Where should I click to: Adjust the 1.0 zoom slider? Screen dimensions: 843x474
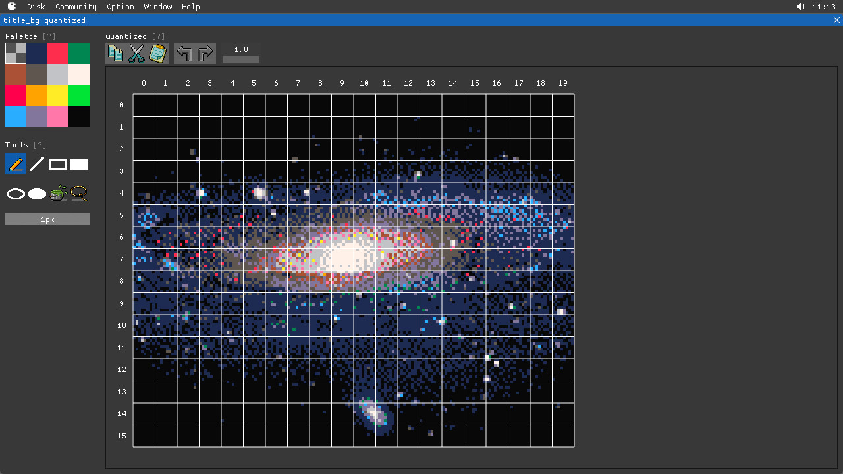pos(240,58)
